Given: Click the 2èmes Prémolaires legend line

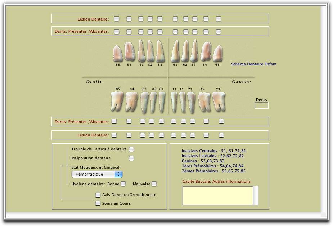Looking at the screenshot, I should click(x=213, y=171).
